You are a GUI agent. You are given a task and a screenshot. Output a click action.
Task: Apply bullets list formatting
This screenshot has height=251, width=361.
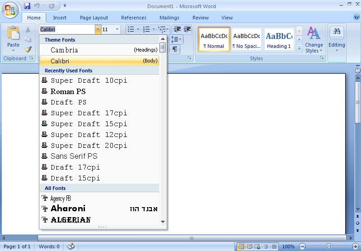pos(131,29)
